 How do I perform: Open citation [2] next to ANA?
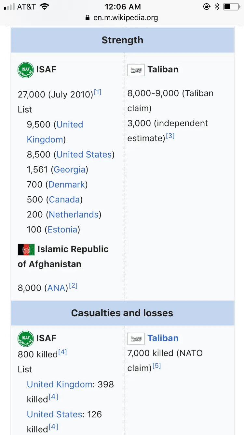(73, 286)
